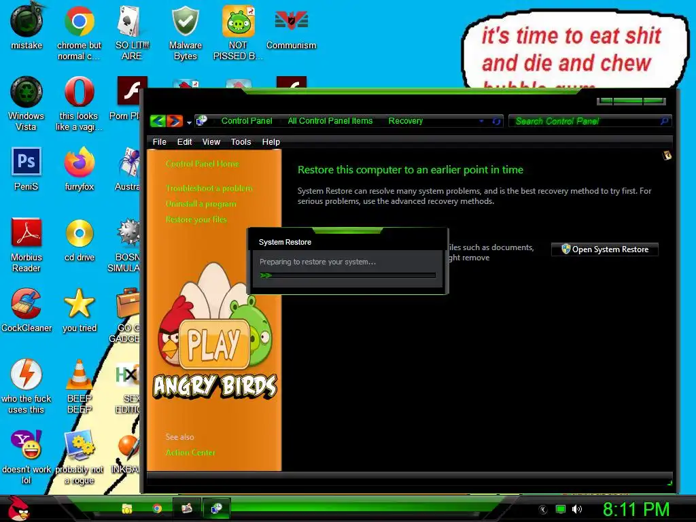
Task: Launch the 'CockCleaner' icon
Action: 27,310
